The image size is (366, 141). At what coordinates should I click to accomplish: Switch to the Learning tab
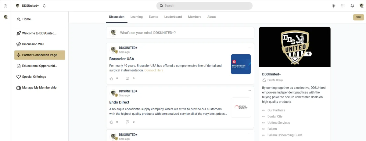click(x=137, y=17)
